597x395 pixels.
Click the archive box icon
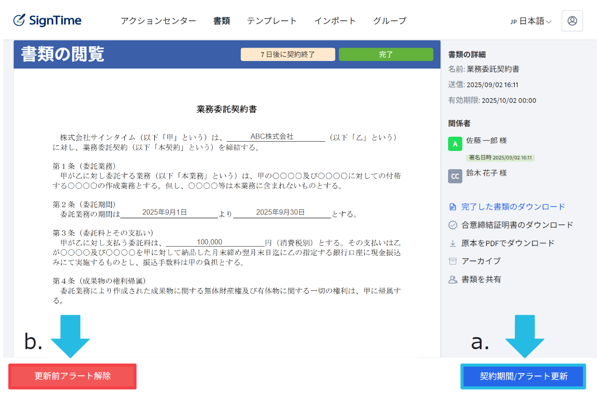[x=453, y=261]
